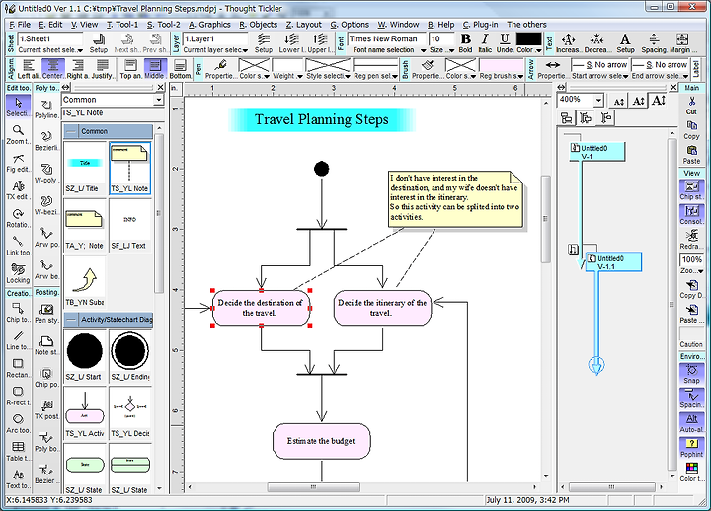The image size is (711, 511).
Task: Select the Table tool
Action: point(18,451)
